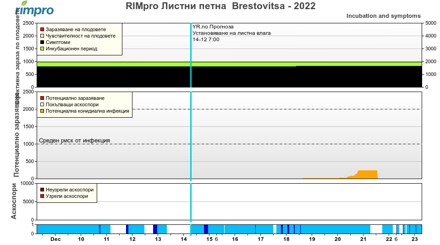Click red swatch for Заразяване на плодовете
This screenshot has height=245, width=440.
point(42,29)
